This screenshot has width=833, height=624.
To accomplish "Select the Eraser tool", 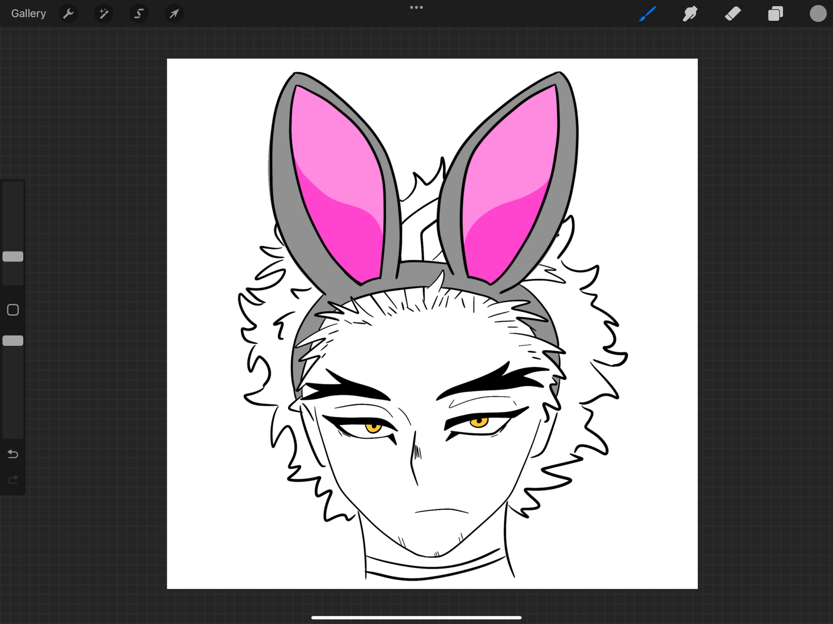I will 733,14.
